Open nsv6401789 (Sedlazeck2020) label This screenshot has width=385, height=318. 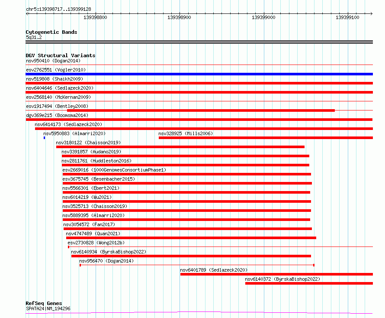[214, 270]
